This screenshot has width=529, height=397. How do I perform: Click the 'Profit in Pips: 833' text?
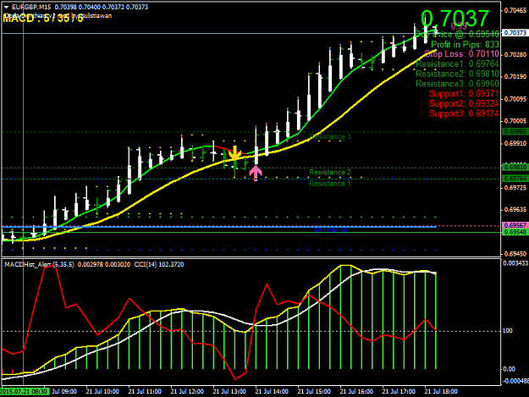465,45
